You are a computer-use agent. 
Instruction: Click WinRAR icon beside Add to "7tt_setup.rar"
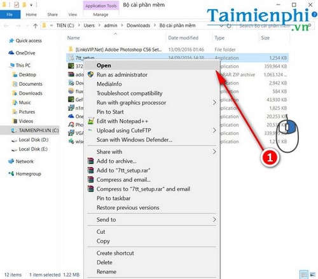pos(90,170)
